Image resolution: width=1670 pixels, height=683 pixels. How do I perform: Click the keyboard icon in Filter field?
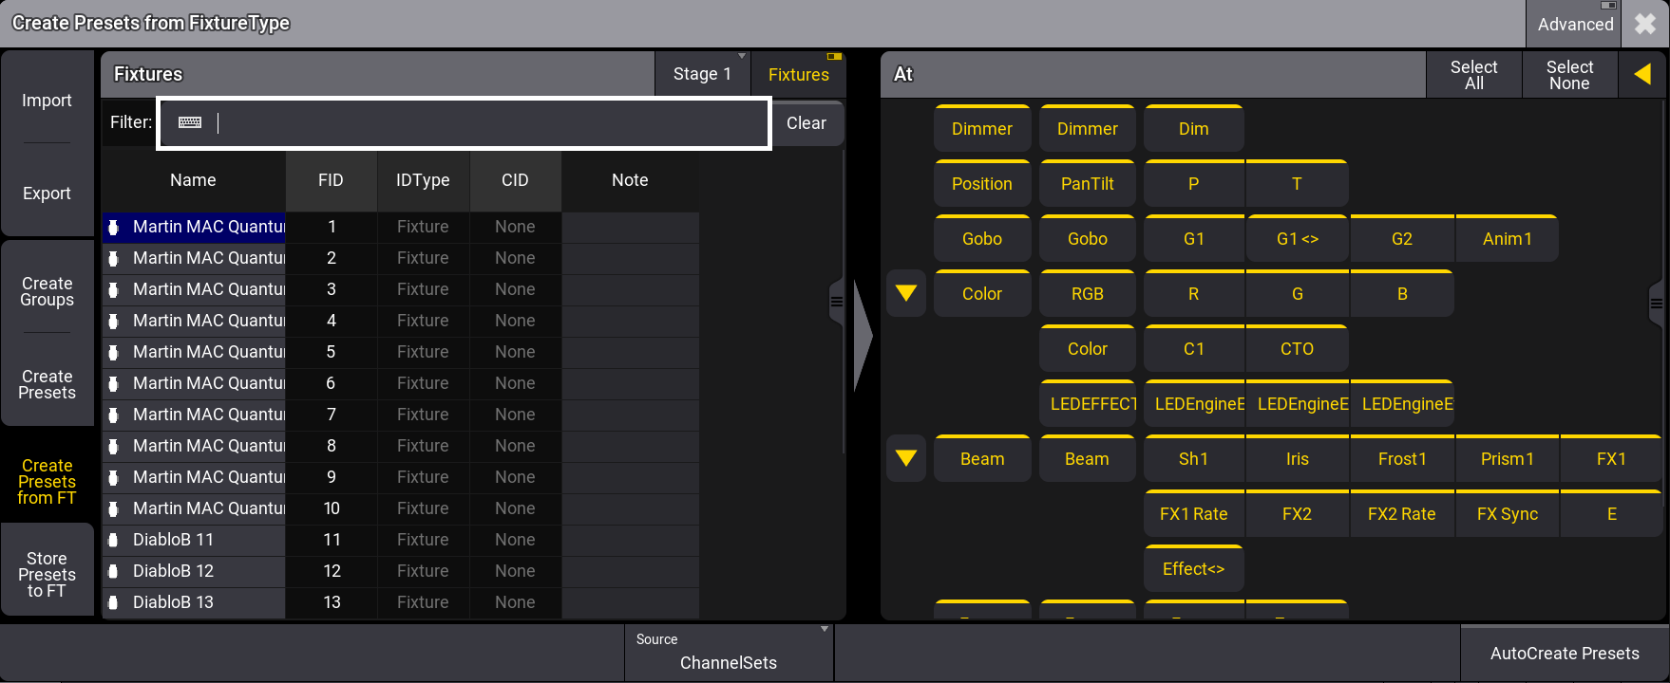click(190, 122)
